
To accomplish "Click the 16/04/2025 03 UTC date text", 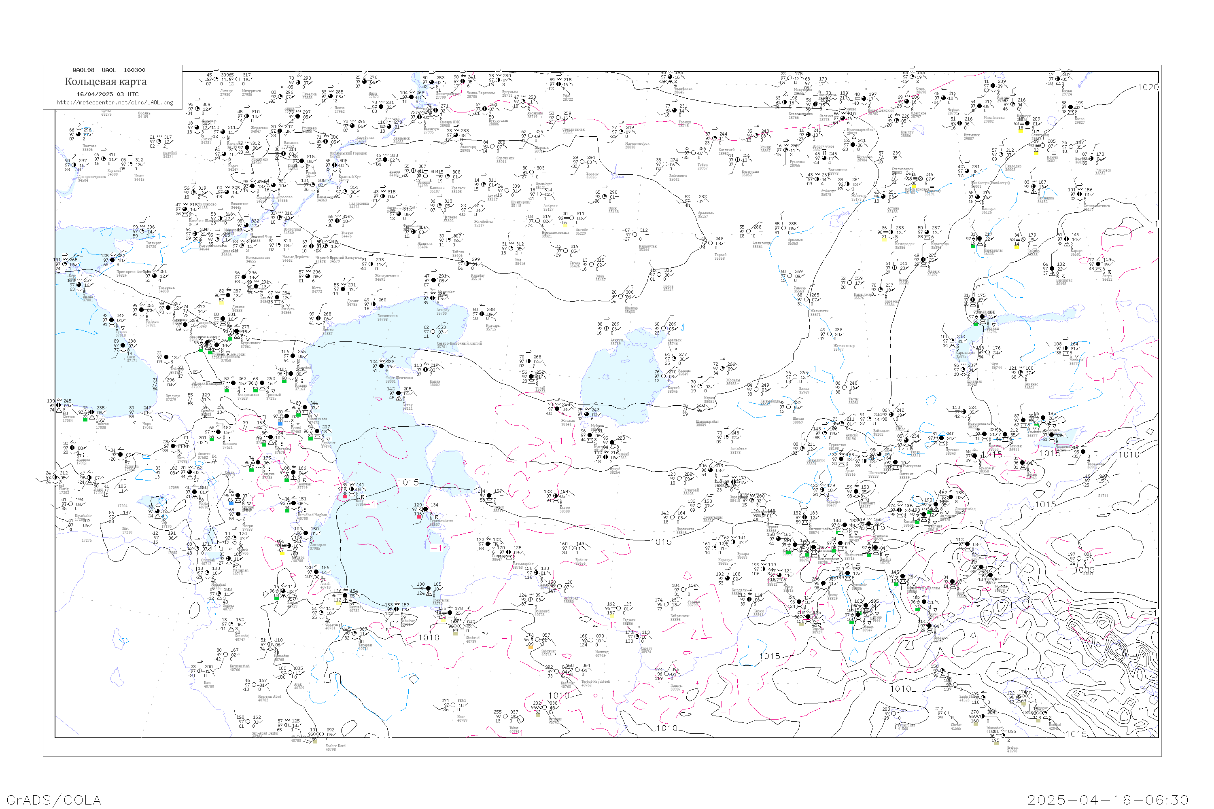I will pos(107,94).
